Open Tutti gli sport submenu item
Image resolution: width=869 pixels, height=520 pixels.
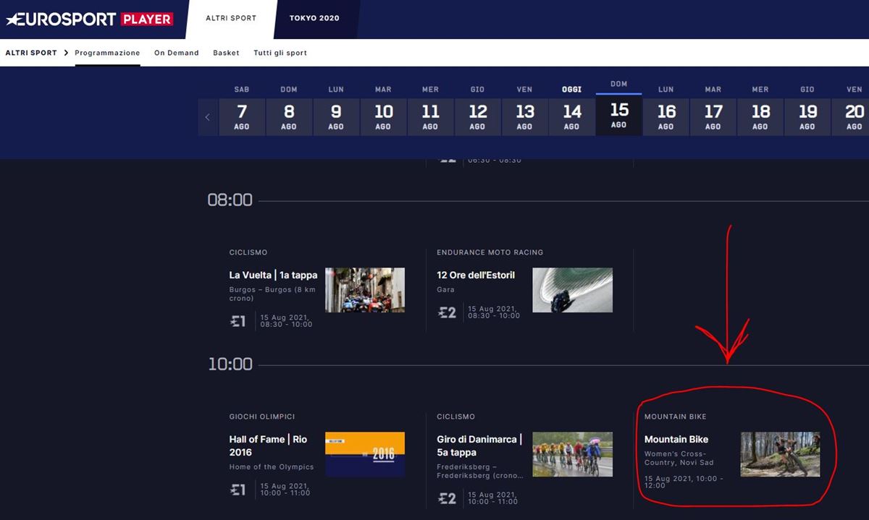tap(280, 53)
